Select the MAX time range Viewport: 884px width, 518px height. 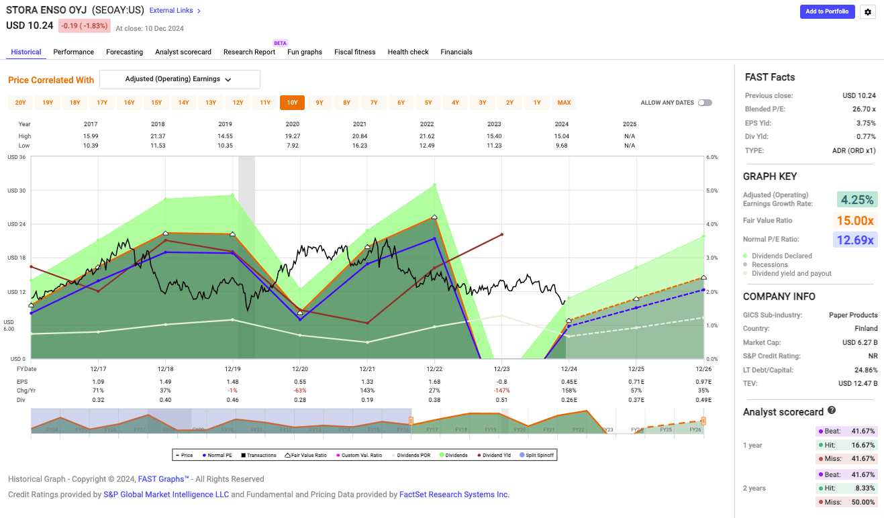564,102
